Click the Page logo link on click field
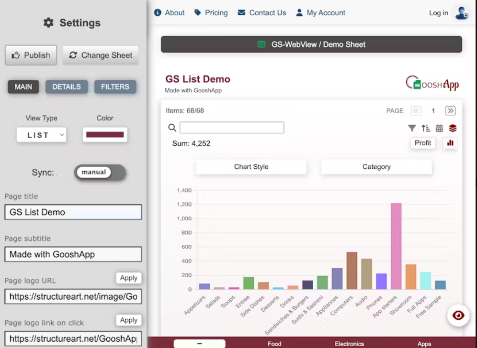The image size is (477, 348). coord(73,338)
